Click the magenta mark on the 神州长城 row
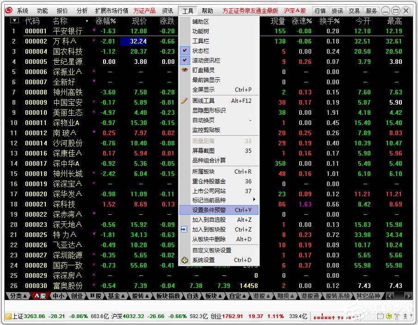Image resolution: width=418 pixels, height=325 pixels. point(94,173)
